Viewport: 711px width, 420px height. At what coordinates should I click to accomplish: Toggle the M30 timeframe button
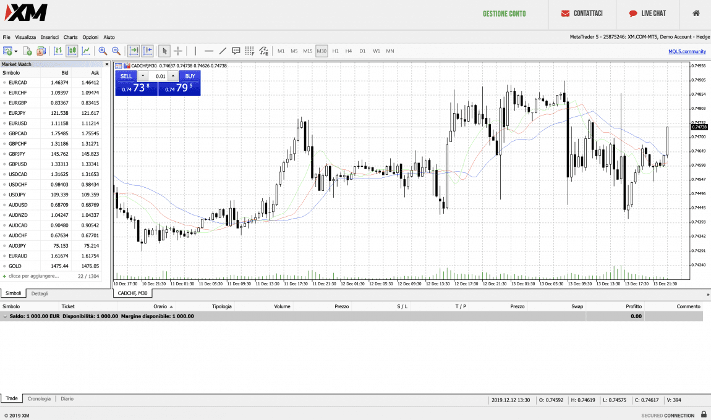tap(321, 51)
